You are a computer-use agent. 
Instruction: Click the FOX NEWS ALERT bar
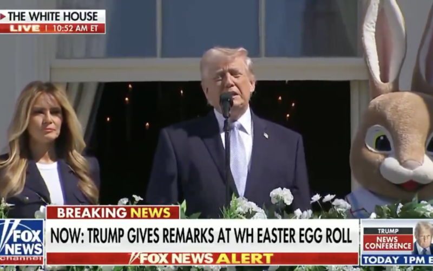pyautogui.click(x=202, y=259)
